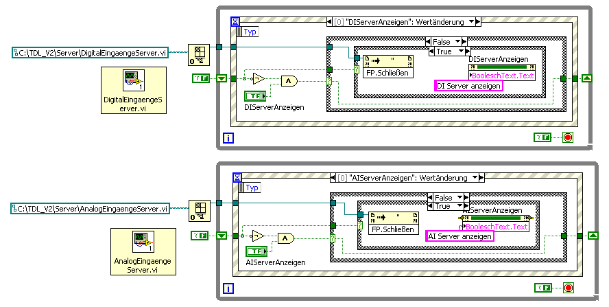Screen dimensions: 609x307
Task: Toggle the AIServerAnzeigen boolean terminal
Action: point(256,251)
